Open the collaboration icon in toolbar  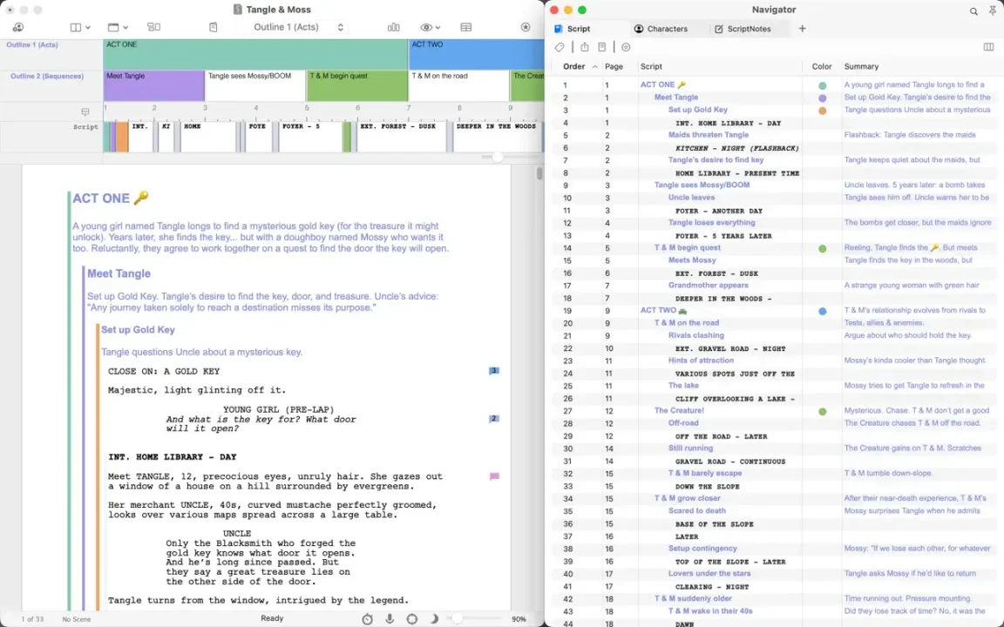click(18, 28)
